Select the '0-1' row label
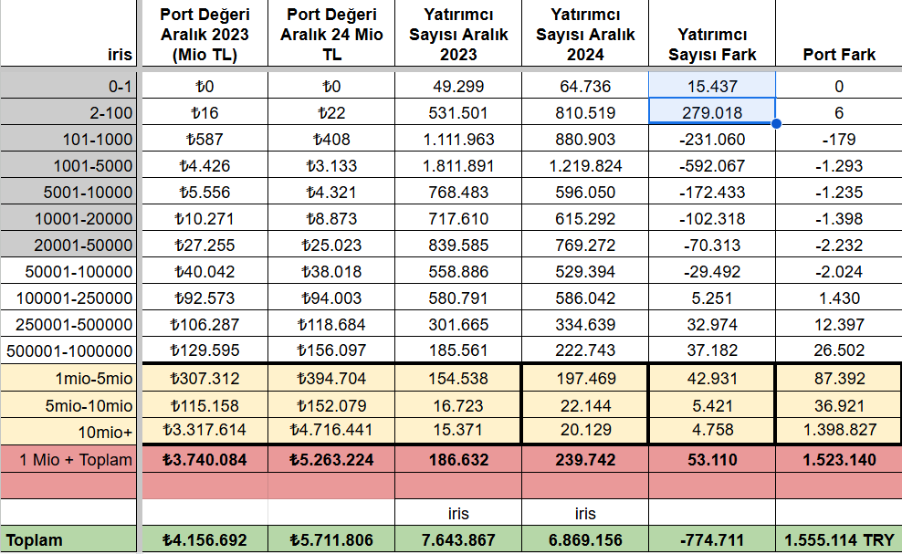Screen dimensions: 902x554 click(x=68, y=86)
